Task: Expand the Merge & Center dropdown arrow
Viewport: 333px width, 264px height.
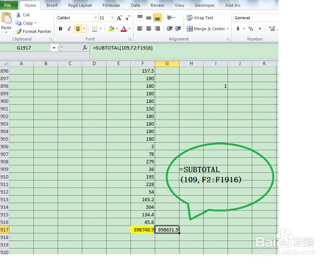Action: pos(228,29)
